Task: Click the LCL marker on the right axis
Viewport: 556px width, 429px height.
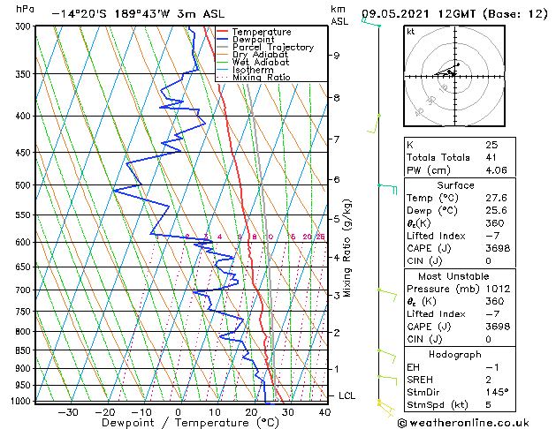Action: coord(347,396)
